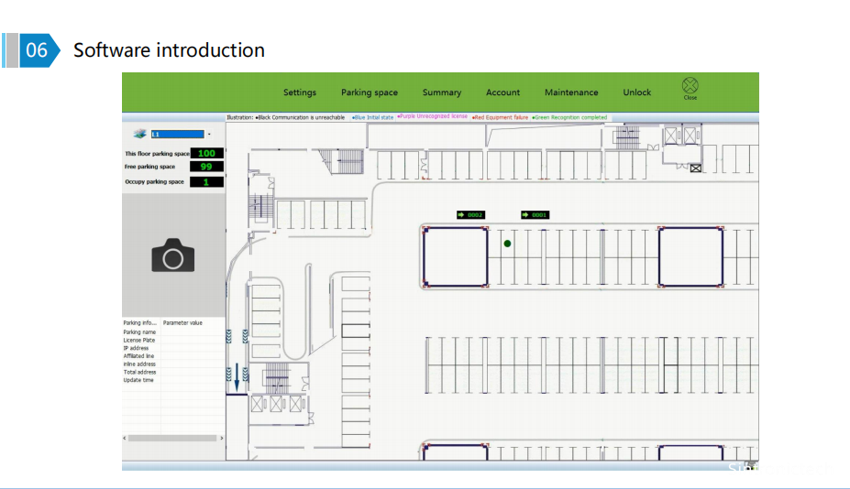Screen dimensions: 850x489
Task: Select the License Plate row
Action: pos(139,341)
